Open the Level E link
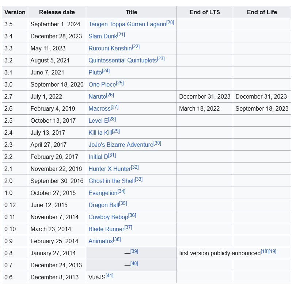Image resolution: width=296 pixels, height=287 pixels. 98,121
